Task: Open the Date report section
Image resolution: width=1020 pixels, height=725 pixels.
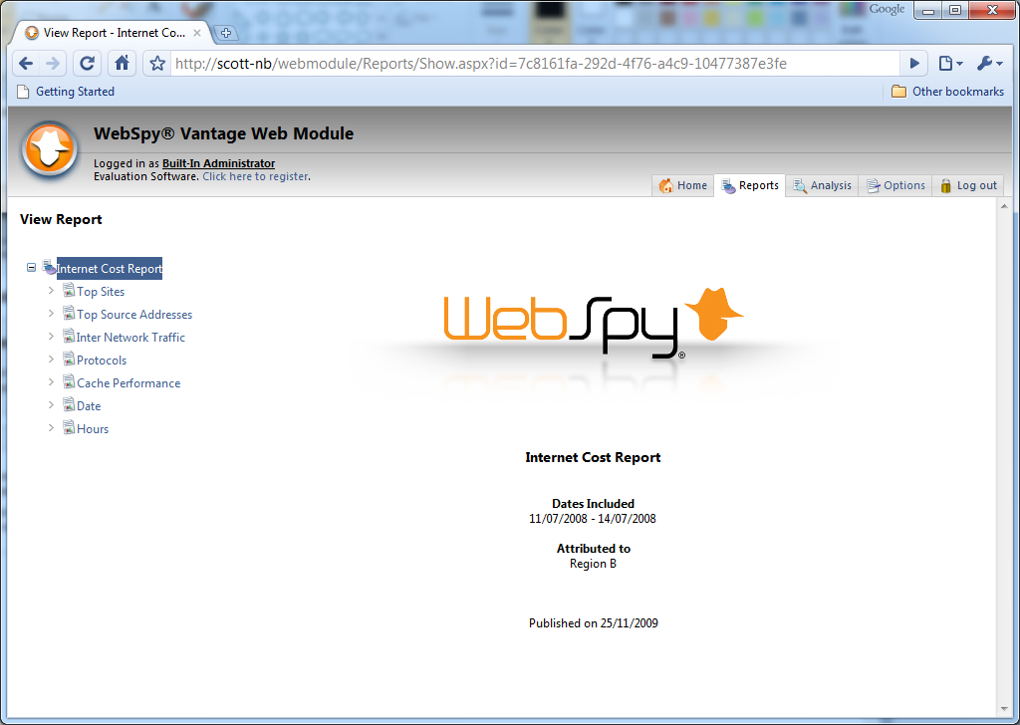Action: point(89,406)
